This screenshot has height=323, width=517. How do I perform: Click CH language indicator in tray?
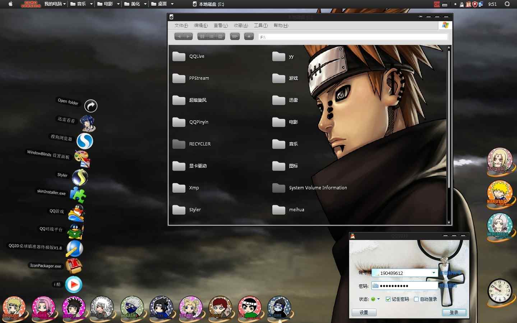[x=437, y=4]
